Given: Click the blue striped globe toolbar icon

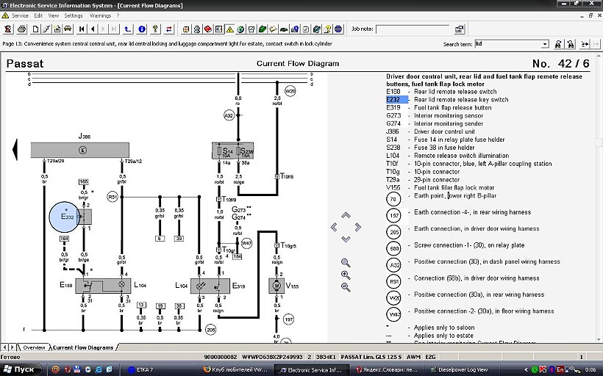Looking at the screenshot, I should coord(338,29).
